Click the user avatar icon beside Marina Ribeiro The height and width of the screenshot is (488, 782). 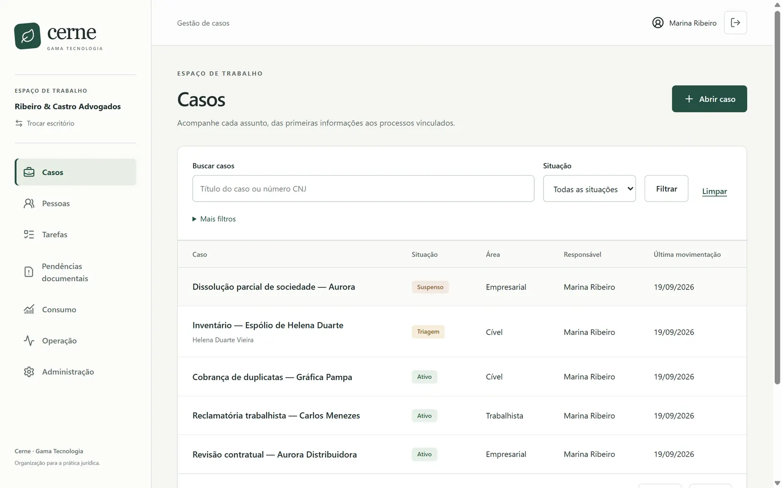click(x=658, y=23)
